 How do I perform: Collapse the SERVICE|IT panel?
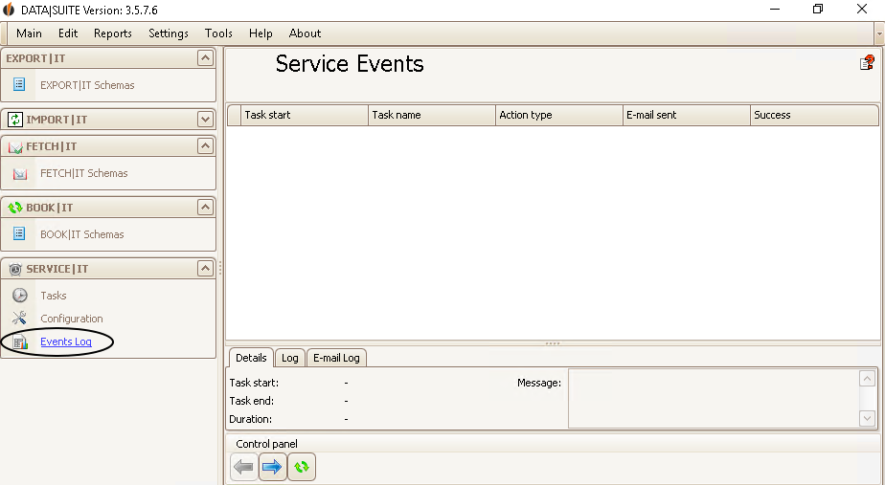click(205, 269)
